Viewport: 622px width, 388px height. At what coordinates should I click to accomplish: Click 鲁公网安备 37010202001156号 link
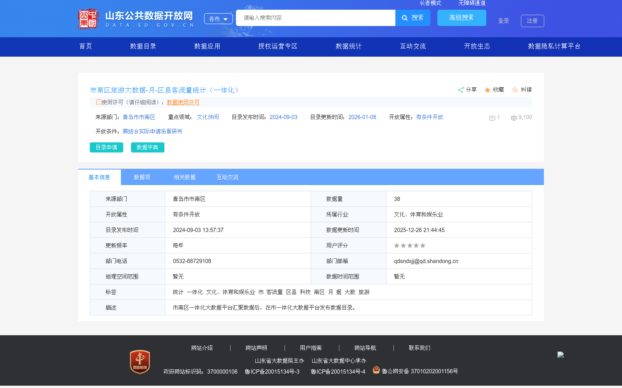(420, 371)
